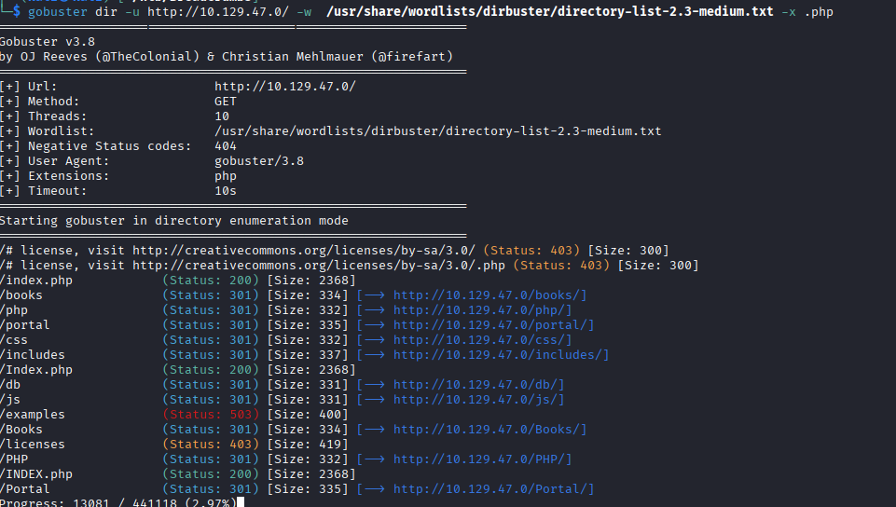Image resolution: width=896 pixels, height=507 pixels.
Task: Click the /examples result path
Action: 32,415
